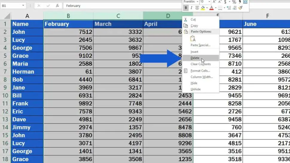Select Hide in the context menu
The image size is (290, 163).
point(194,83)
